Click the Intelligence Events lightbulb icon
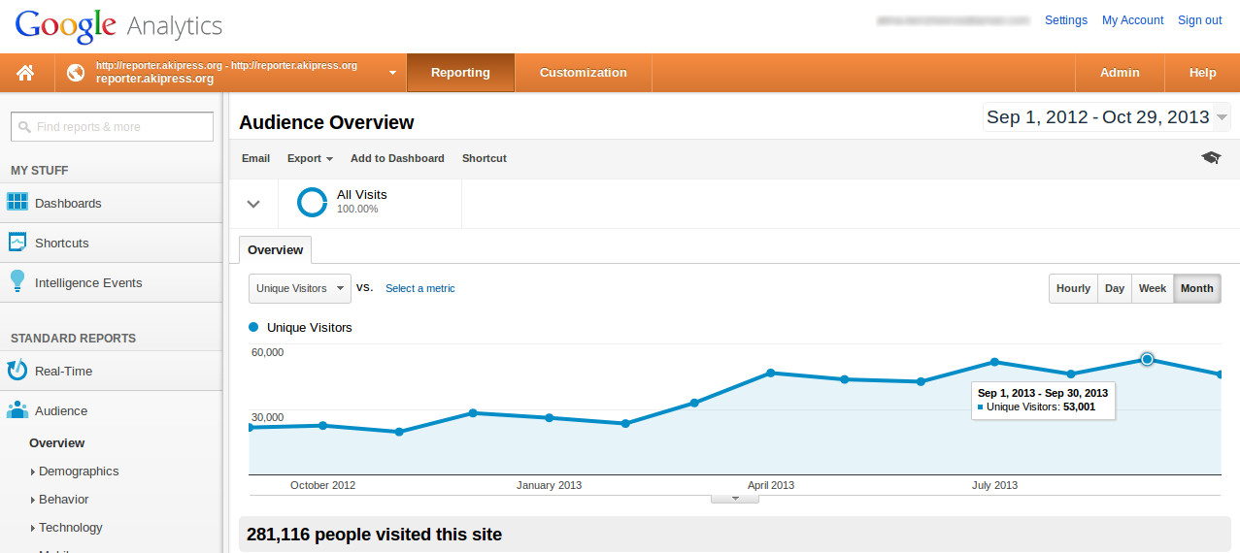Viewport: 1240px width, 553px height. coord(17,282)
